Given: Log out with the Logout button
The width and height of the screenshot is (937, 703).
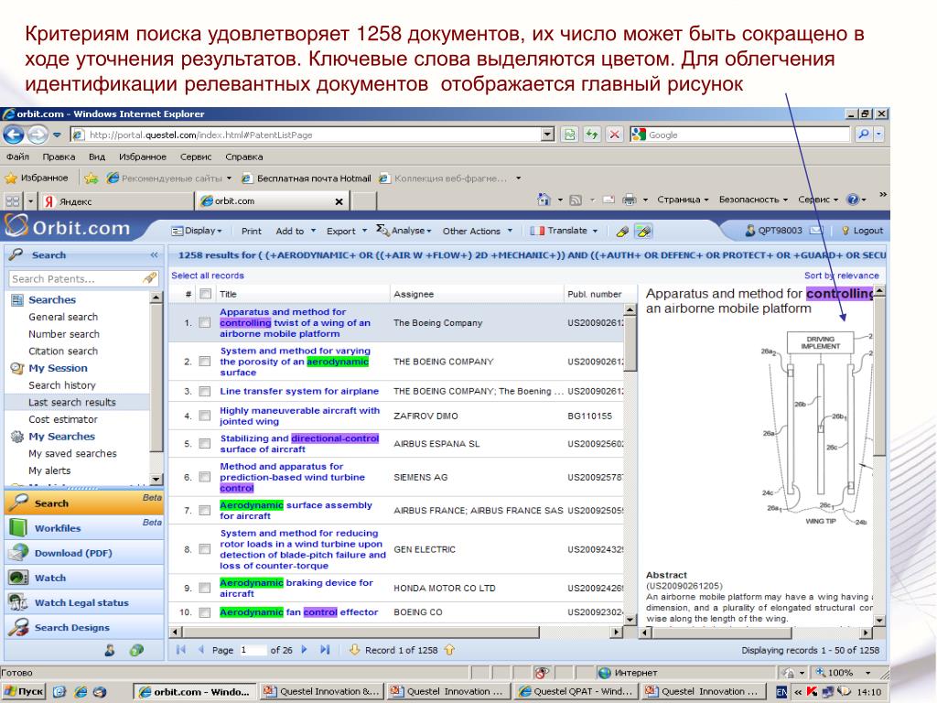Looking at the screenshot, I should (862, 230).
